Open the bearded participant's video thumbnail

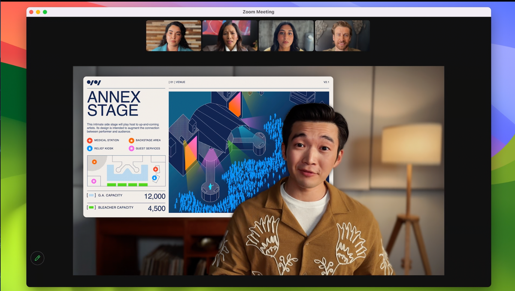pos(342,36)
